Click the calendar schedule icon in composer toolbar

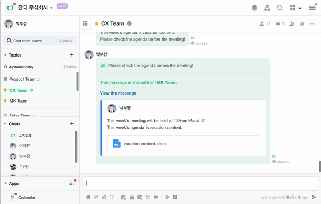point(132,197)
